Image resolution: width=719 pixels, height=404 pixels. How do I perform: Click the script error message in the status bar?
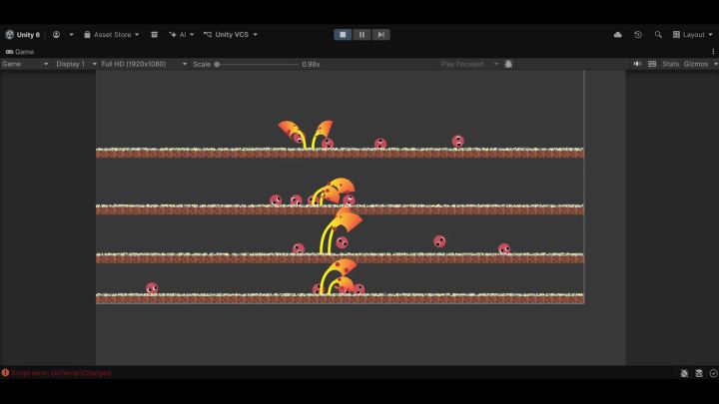[x=61, y=373]
